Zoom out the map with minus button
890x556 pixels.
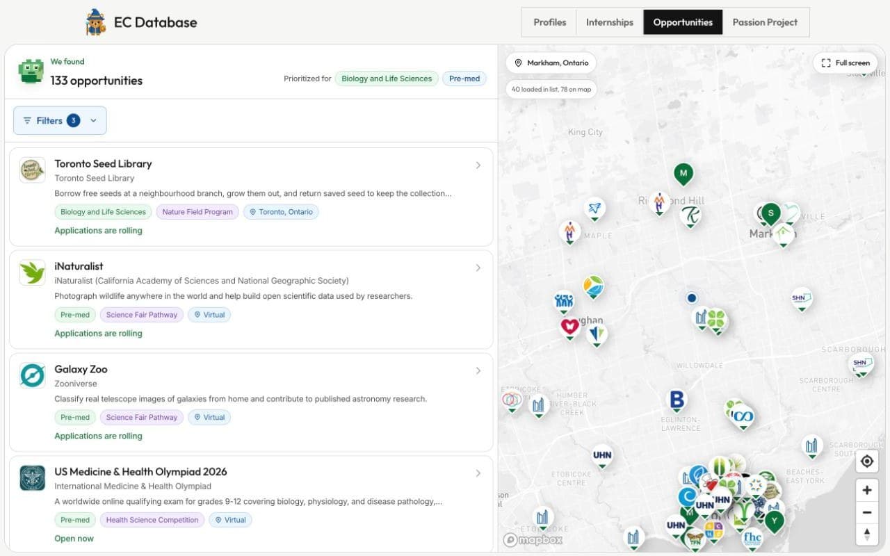coord(866,512)
